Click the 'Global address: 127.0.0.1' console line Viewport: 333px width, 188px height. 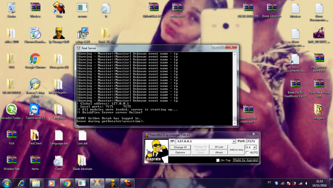(102, 103)
